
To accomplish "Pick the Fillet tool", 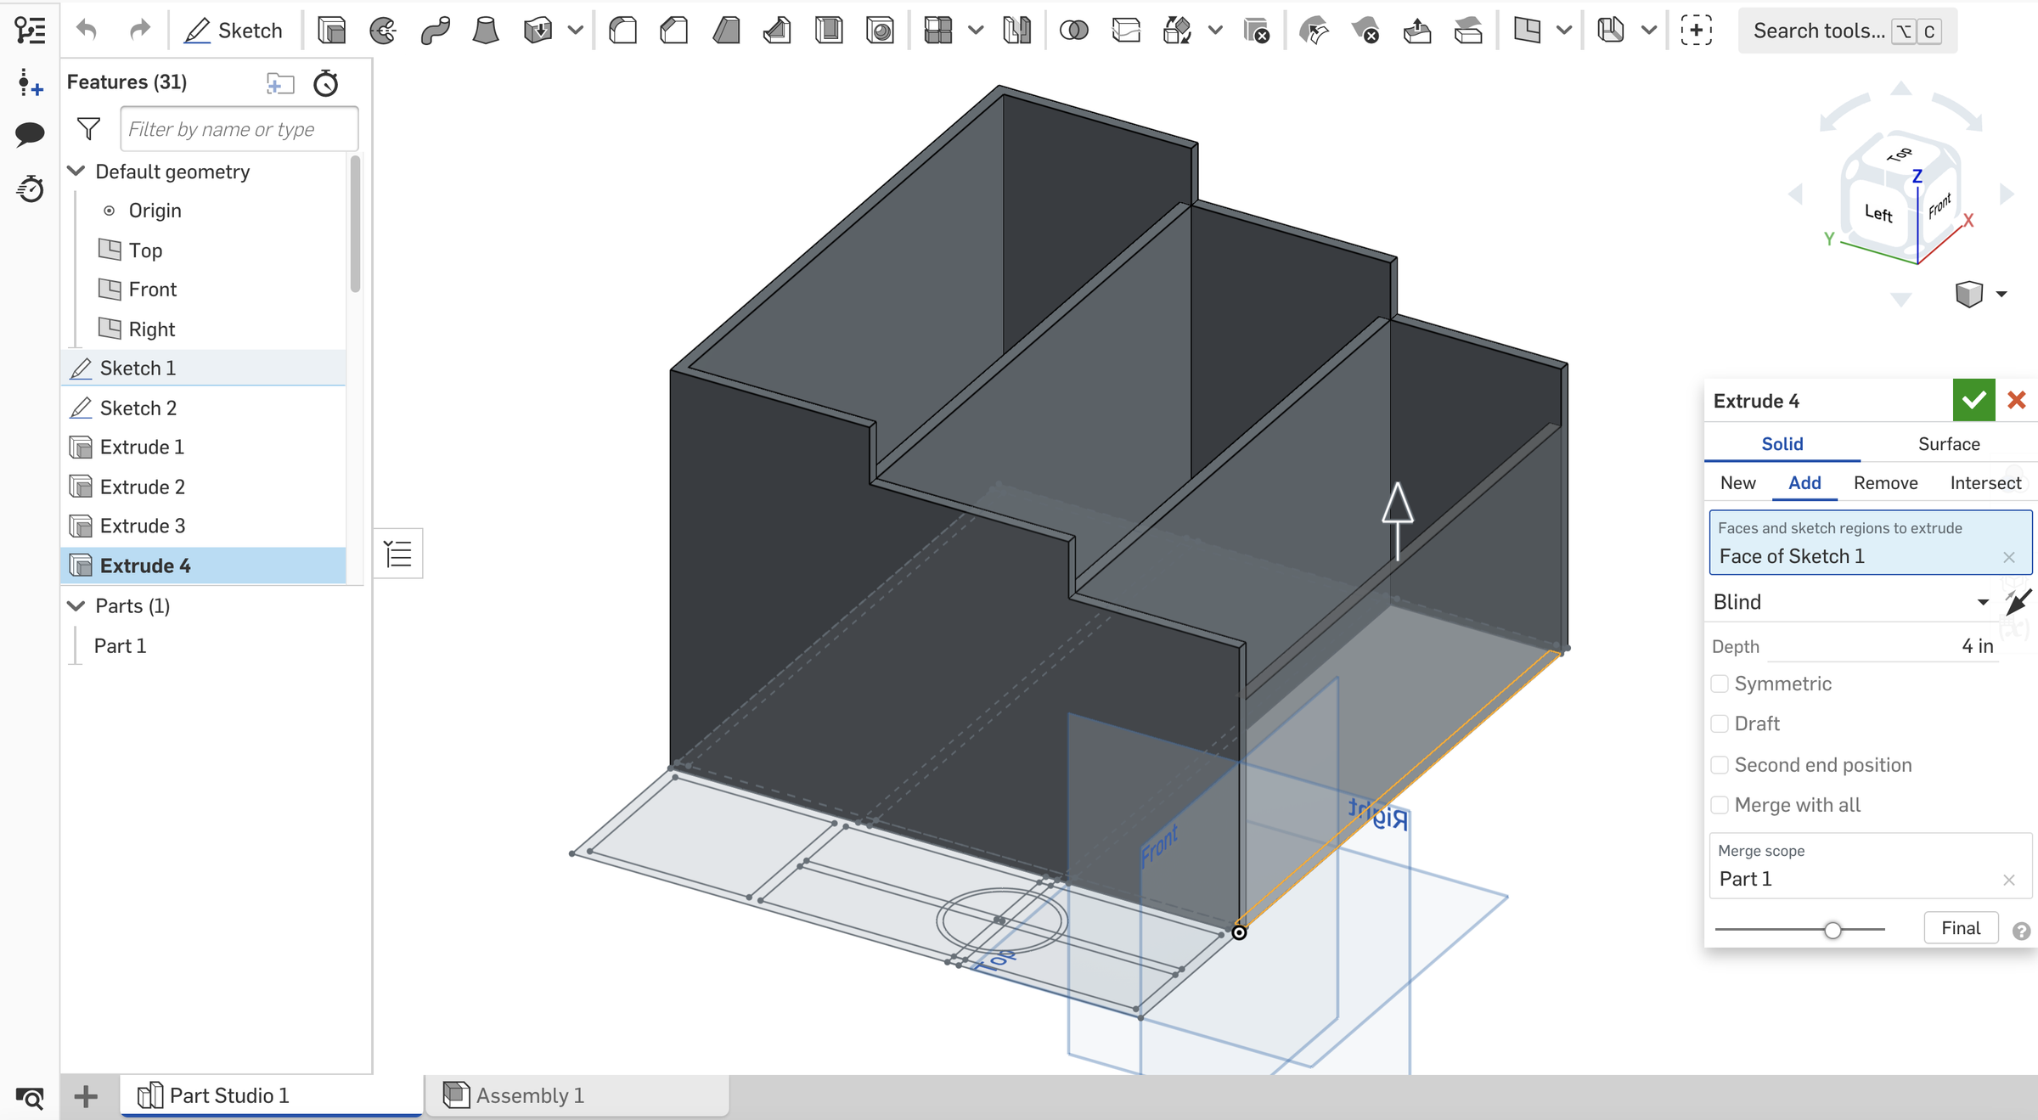I will tap(622, 30).
